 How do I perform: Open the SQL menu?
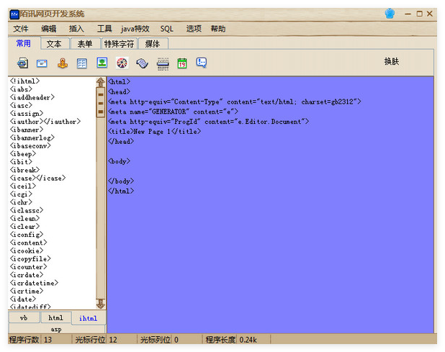pos(166,29)
